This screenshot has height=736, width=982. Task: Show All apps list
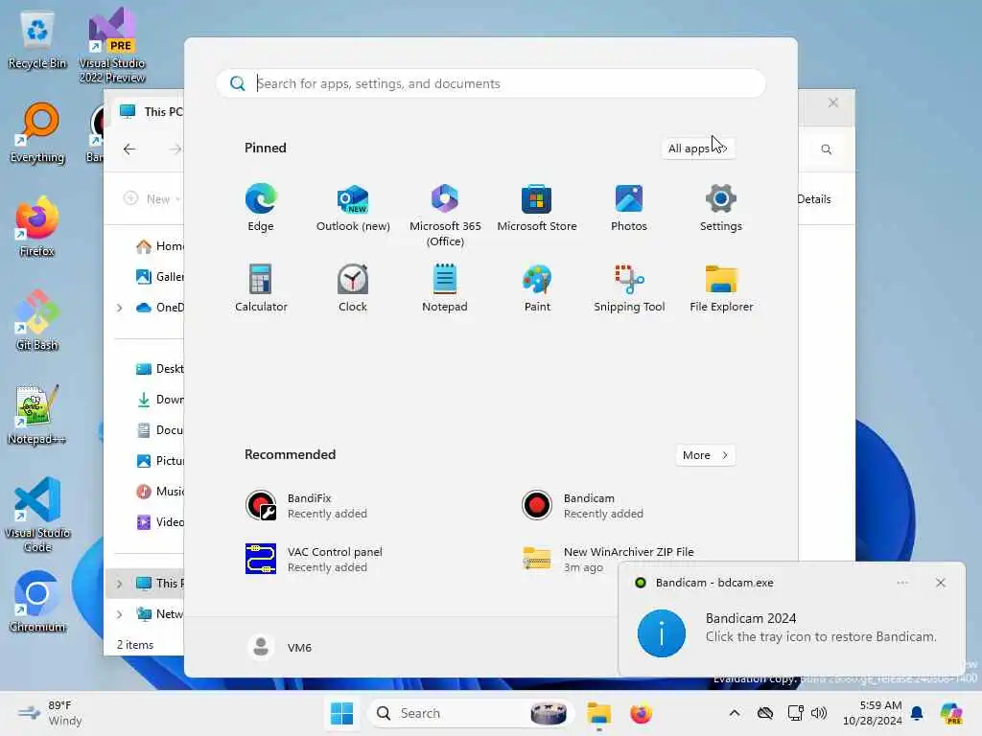(698, 149)
